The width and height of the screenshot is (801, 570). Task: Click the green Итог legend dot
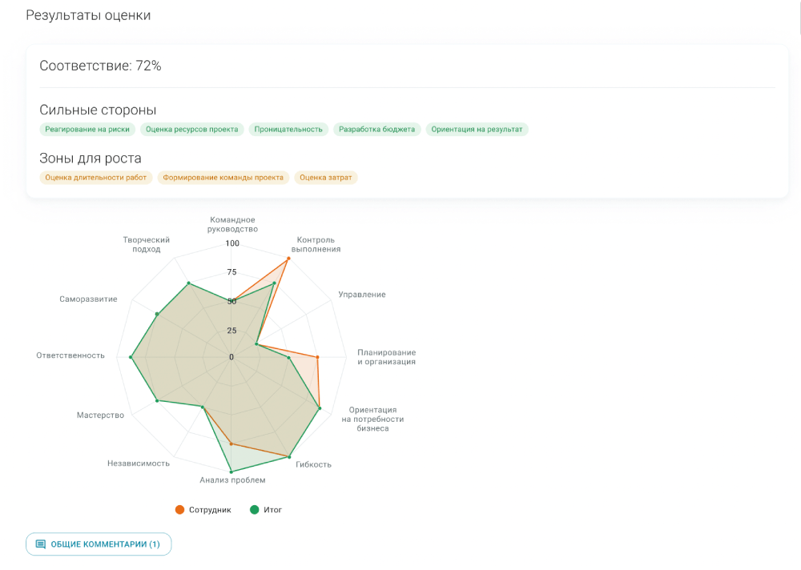255,510
